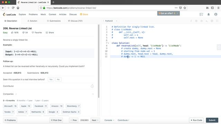The image size is (221, 124).
Task: Open the Submissions tab
Action: click(x=54, y=21)
